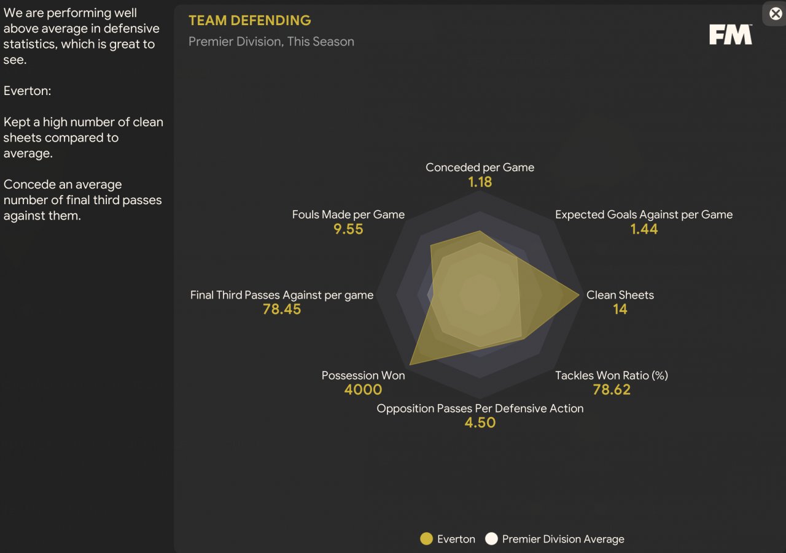Click the Clean Sheets value 14
Image resolution: width=786 pixels, height=553 pixels.
(x=620, y=310)
